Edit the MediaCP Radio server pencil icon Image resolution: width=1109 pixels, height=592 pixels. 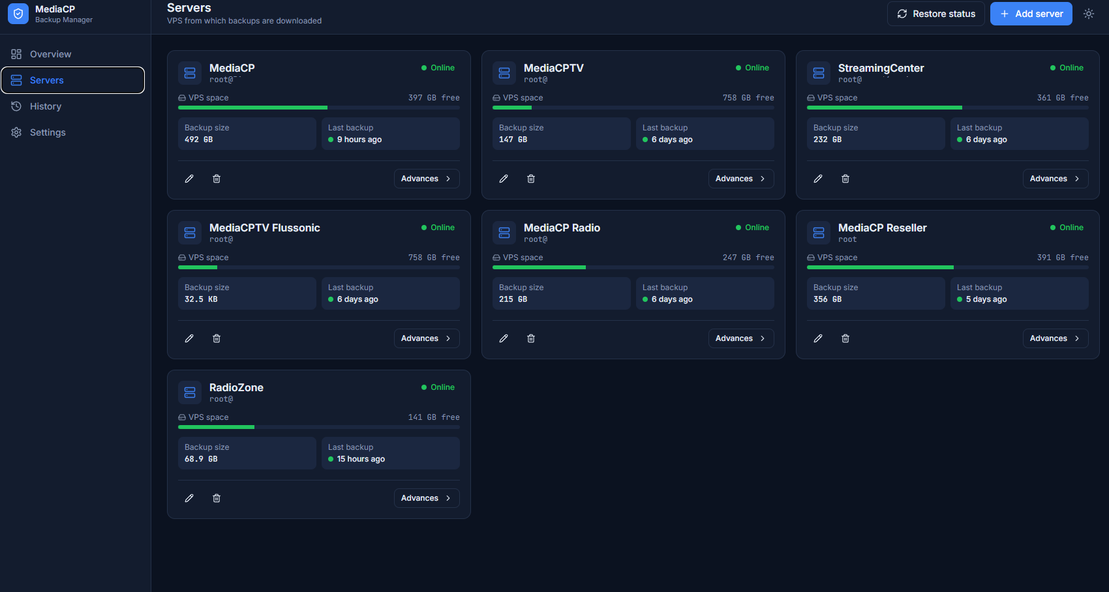504,338
